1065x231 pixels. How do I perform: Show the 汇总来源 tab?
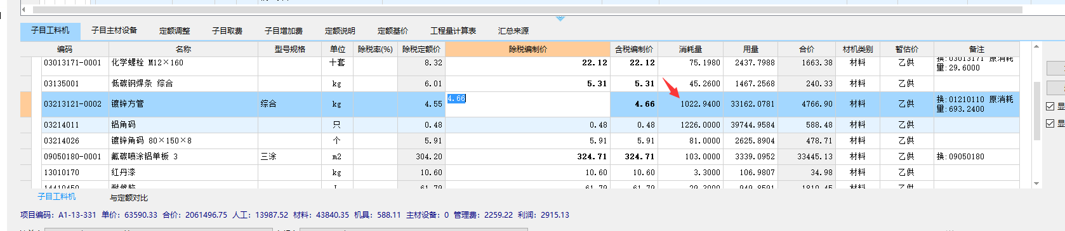(x=513, y=30)
